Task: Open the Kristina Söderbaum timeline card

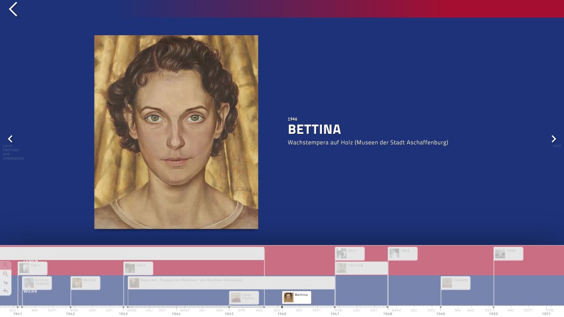Action: click(37, 283)
